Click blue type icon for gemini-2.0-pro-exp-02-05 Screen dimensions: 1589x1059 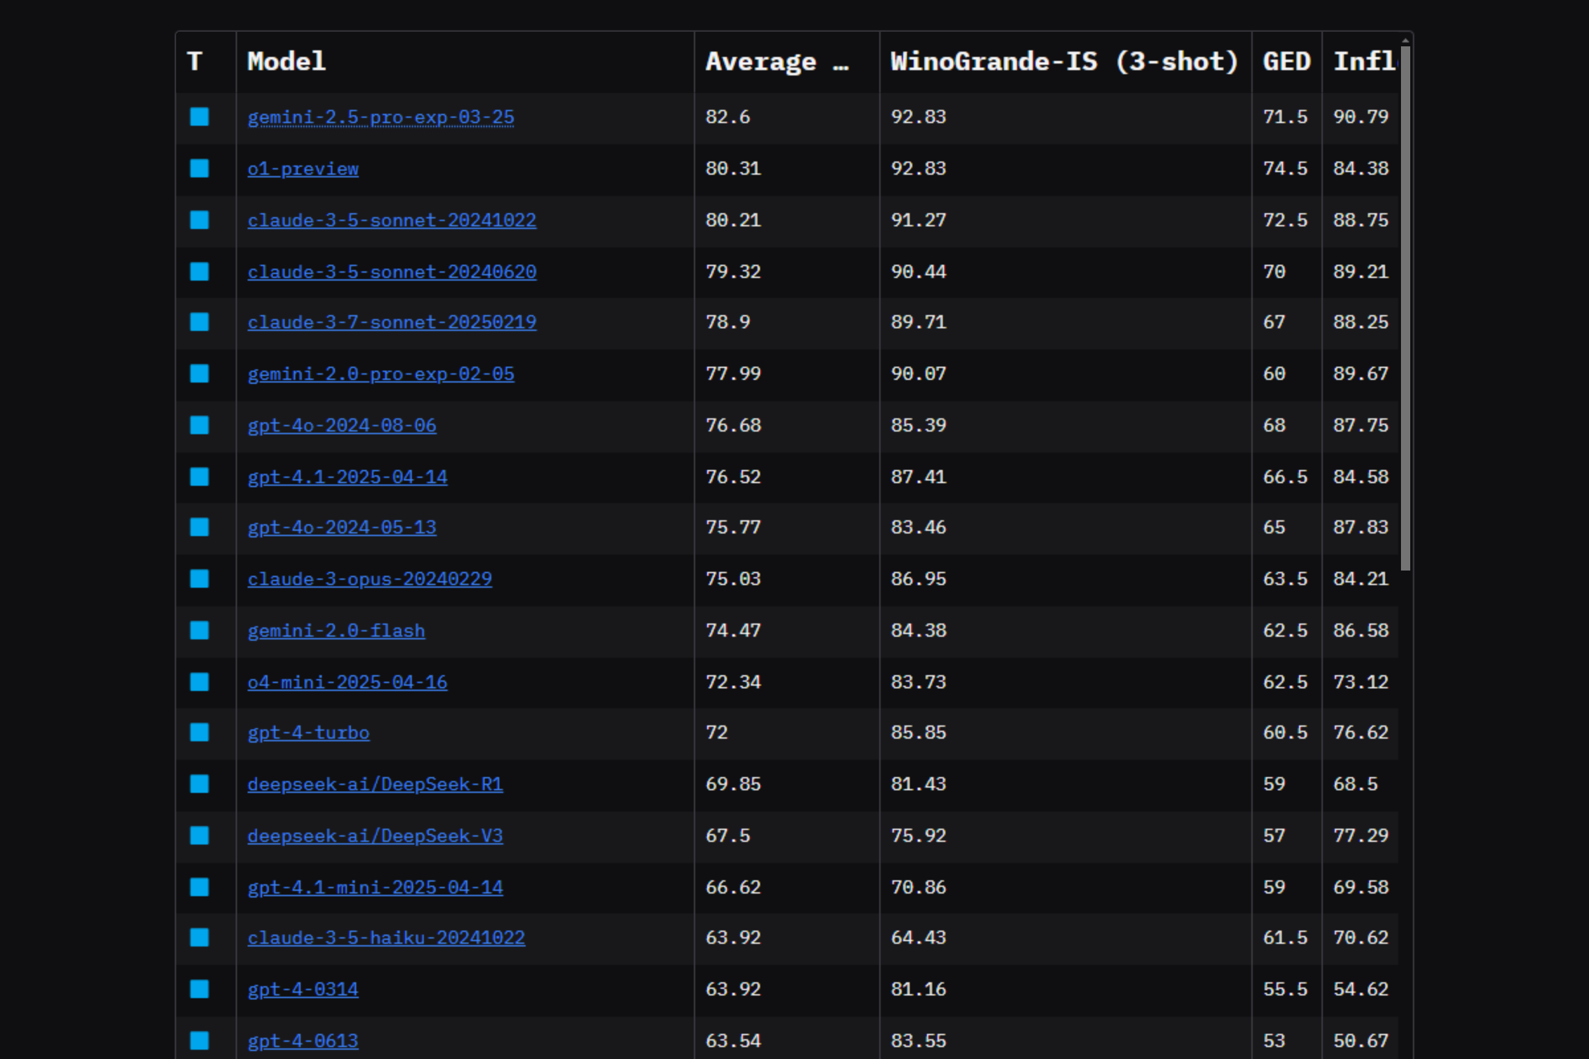pyautogui.click(x=199, y=373)
